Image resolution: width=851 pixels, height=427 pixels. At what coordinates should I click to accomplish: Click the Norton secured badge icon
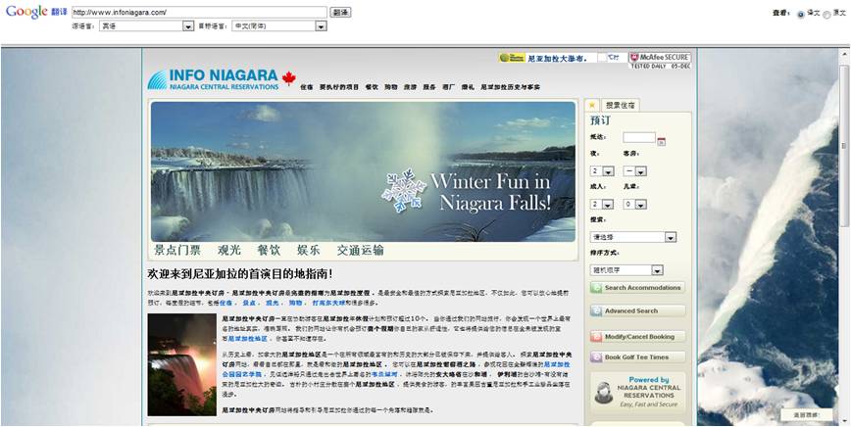click(512, 59)
